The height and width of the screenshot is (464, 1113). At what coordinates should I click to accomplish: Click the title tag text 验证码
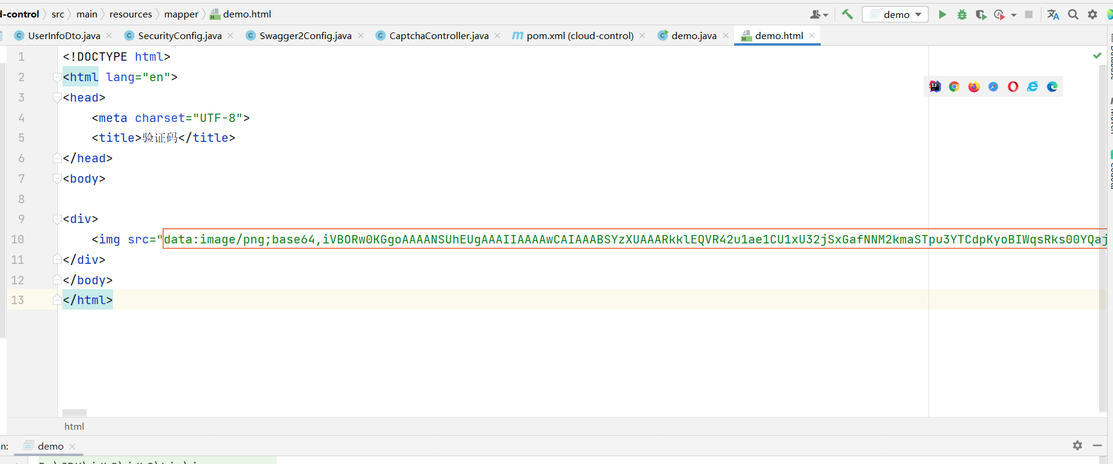point(160,138)
